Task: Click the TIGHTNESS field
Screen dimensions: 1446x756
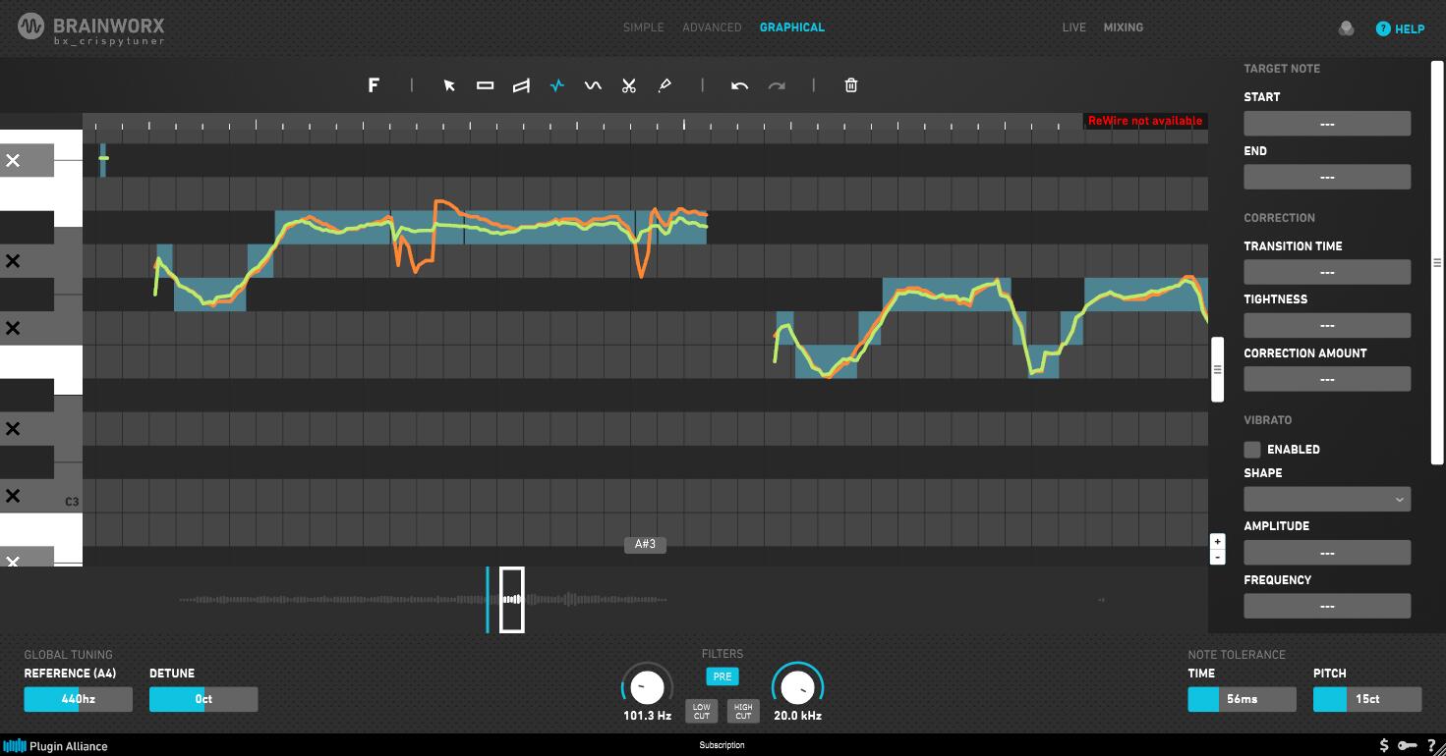Action: click(1327, 325)
